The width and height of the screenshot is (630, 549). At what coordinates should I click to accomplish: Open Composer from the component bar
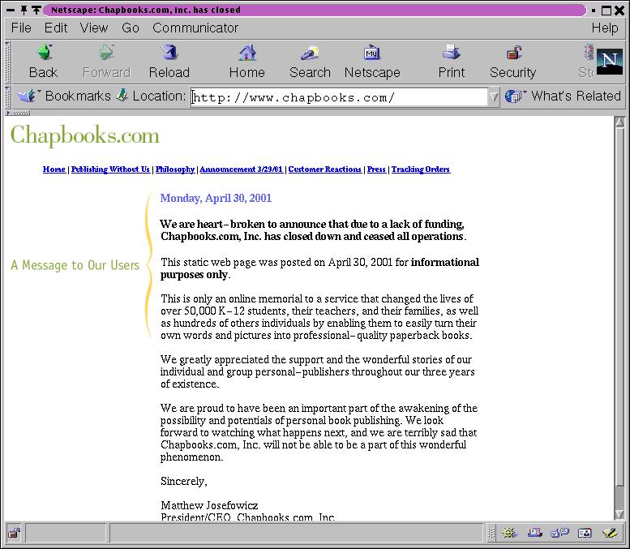point(610,534)
